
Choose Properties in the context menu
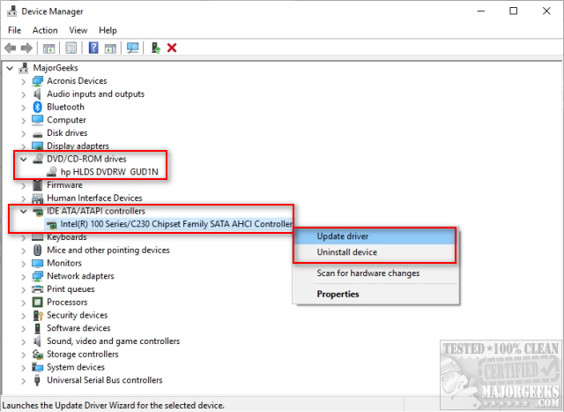tap(376, 295)
